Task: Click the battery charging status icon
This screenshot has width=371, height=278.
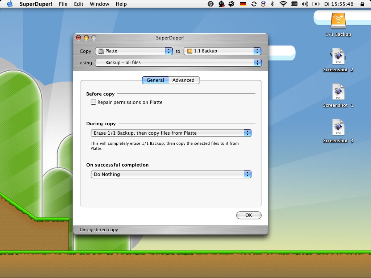Action: point(316,4)
